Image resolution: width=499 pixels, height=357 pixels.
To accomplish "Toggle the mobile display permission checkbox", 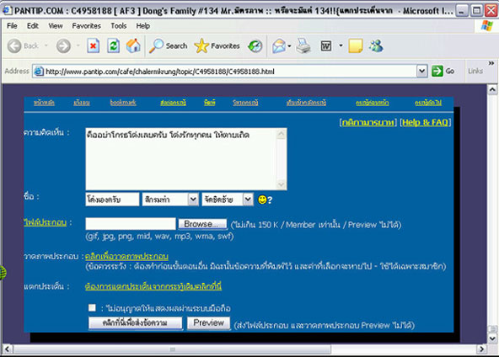I will point(92,307).
